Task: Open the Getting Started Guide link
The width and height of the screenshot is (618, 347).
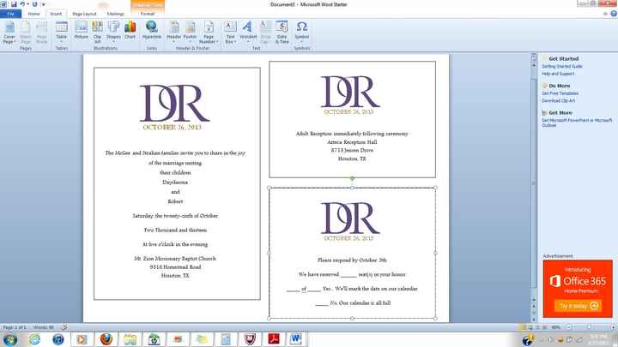Action: pyautogui.click(x=562, y=66)
